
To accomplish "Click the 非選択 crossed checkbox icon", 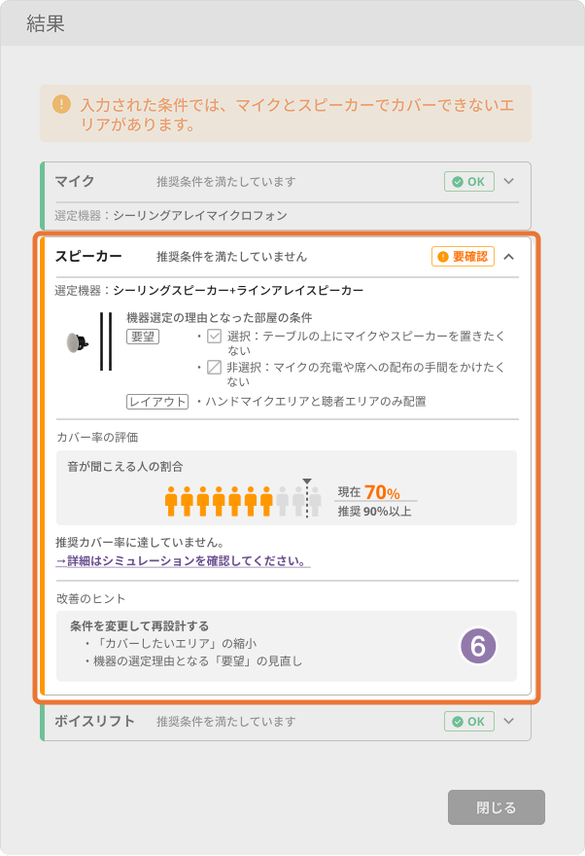I will (214, 367).
